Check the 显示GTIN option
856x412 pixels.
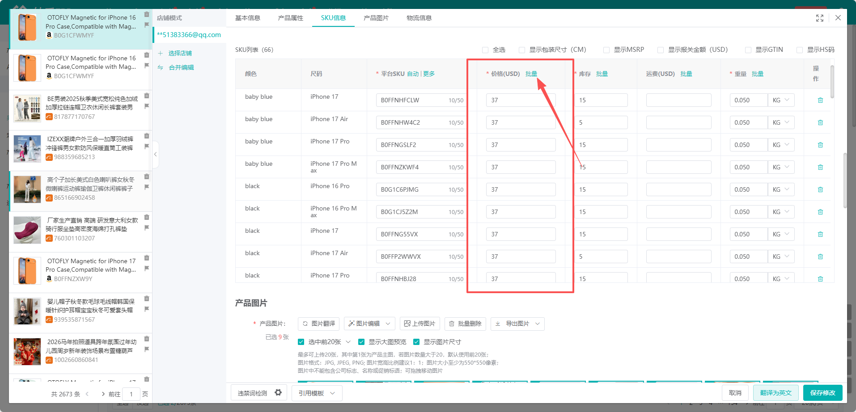[x=748, y=50]
